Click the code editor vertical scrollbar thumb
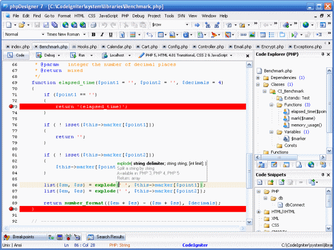Image resolution: width=334 pixels, height=250 pixels. coord(249,171)
